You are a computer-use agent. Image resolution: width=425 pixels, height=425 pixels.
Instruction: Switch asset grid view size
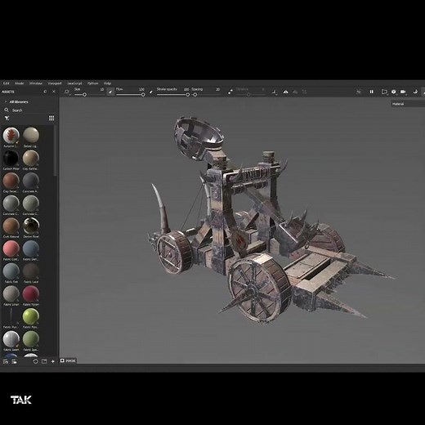coord(51,118)
